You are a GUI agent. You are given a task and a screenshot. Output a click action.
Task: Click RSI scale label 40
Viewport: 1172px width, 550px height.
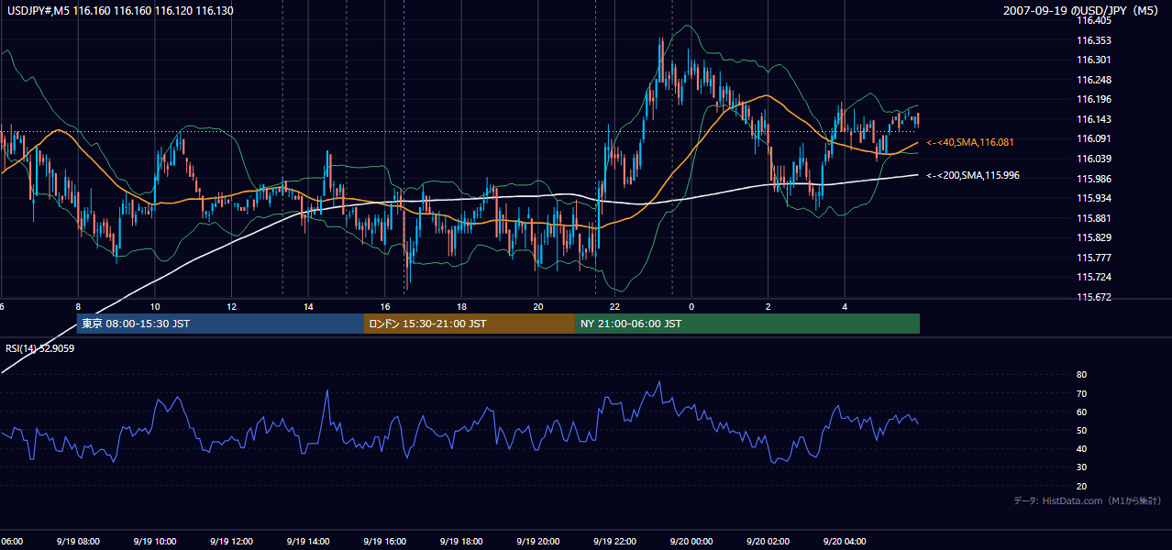coord(1081,448)
